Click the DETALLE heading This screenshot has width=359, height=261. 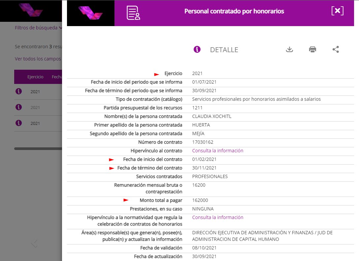(224, 50)
